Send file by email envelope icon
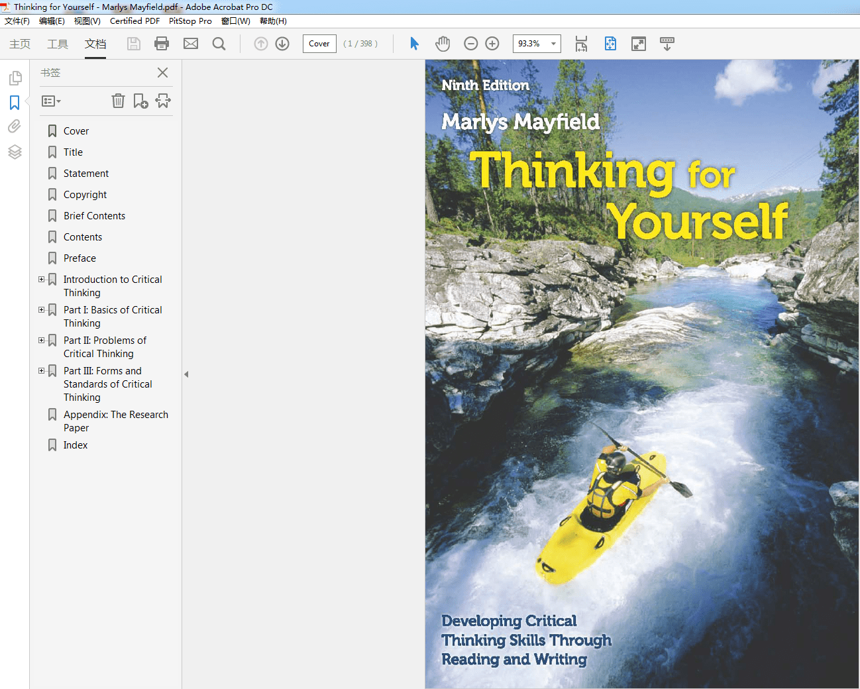 tap(191, 44)
